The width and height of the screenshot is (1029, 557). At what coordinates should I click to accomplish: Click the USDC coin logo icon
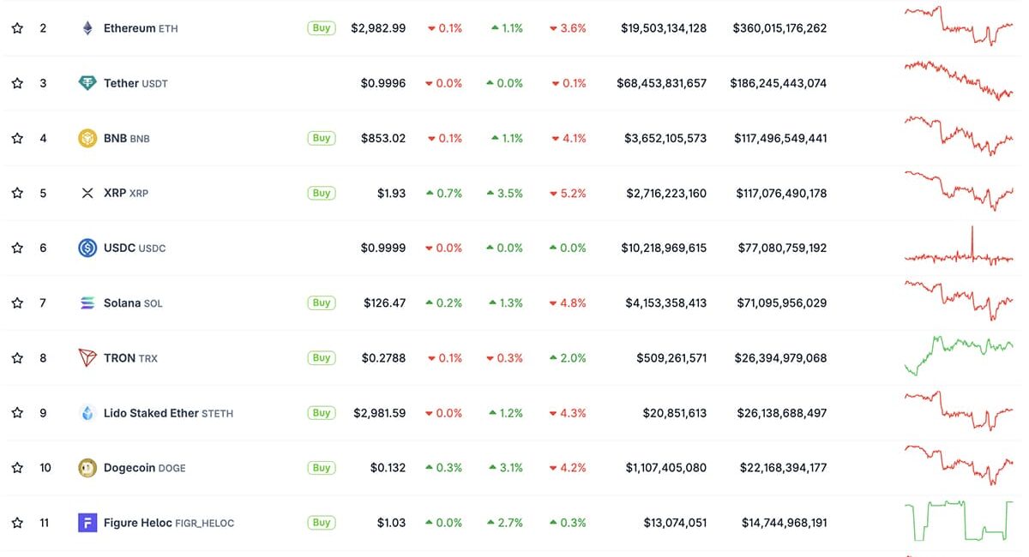pyautogui.click(x=87, y=248)
